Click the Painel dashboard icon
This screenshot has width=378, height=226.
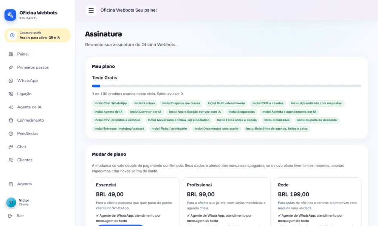[x=11, y=54]
